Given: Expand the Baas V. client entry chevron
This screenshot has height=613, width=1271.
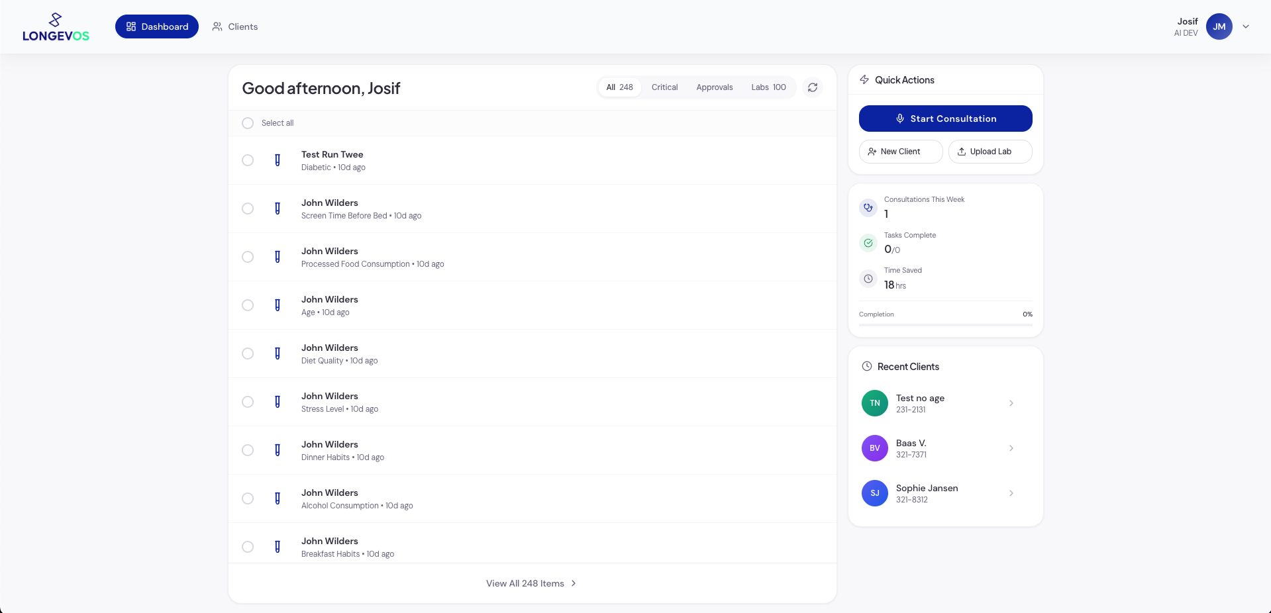Looking at the screenshot, I should point(1011,448).
